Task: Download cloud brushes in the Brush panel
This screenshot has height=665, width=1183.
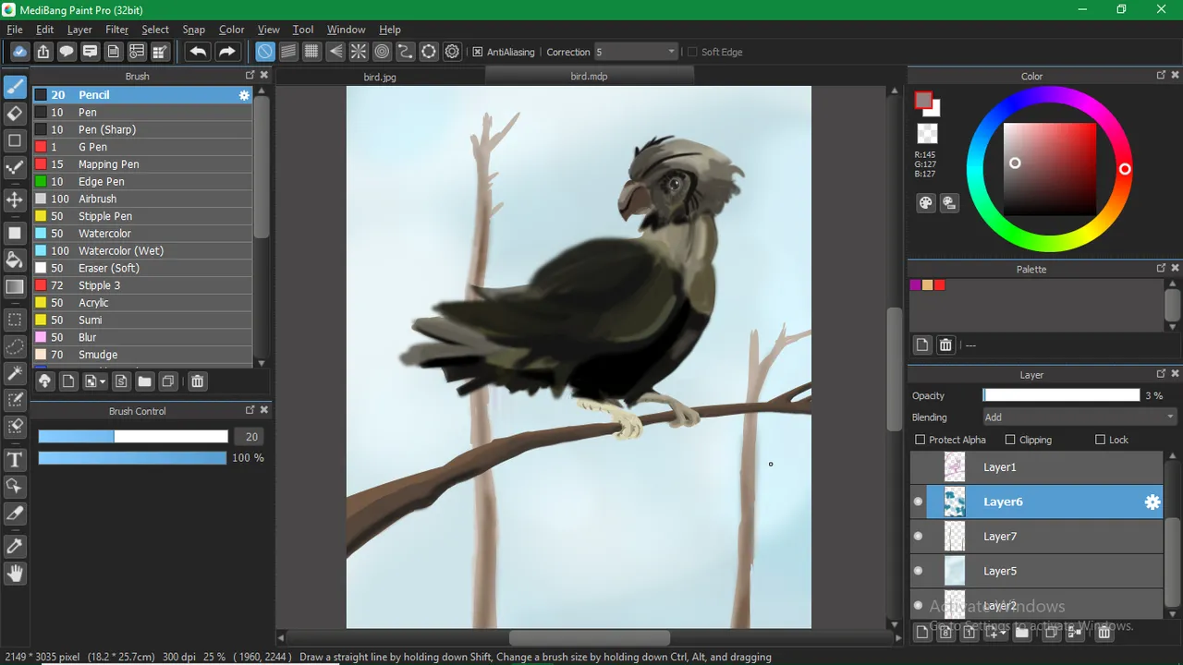Action: (x=44, y=381)
